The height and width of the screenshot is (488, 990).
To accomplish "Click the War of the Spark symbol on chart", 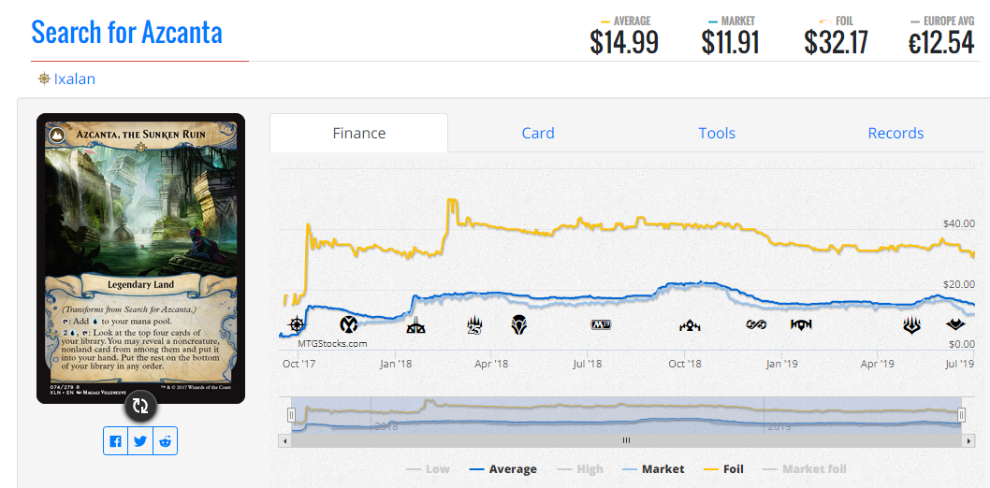I will [911, 324].
